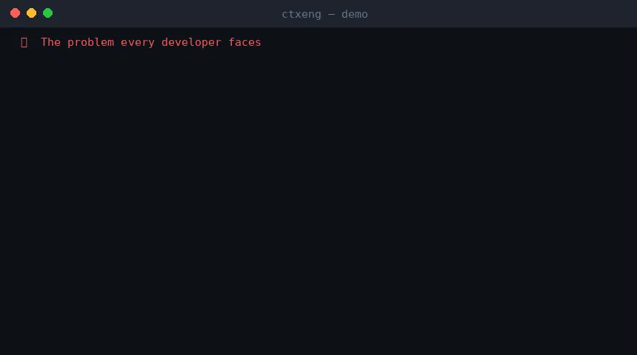Click the red box glyph before the heading
Screen dimensions: 637x355
pos(24,42)
